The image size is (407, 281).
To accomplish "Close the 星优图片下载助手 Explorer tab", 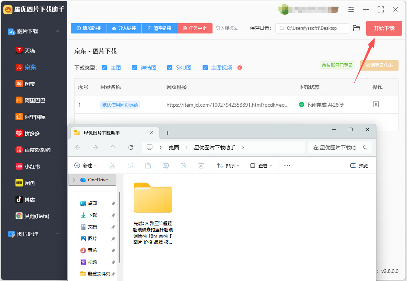I will click(151, 133).
